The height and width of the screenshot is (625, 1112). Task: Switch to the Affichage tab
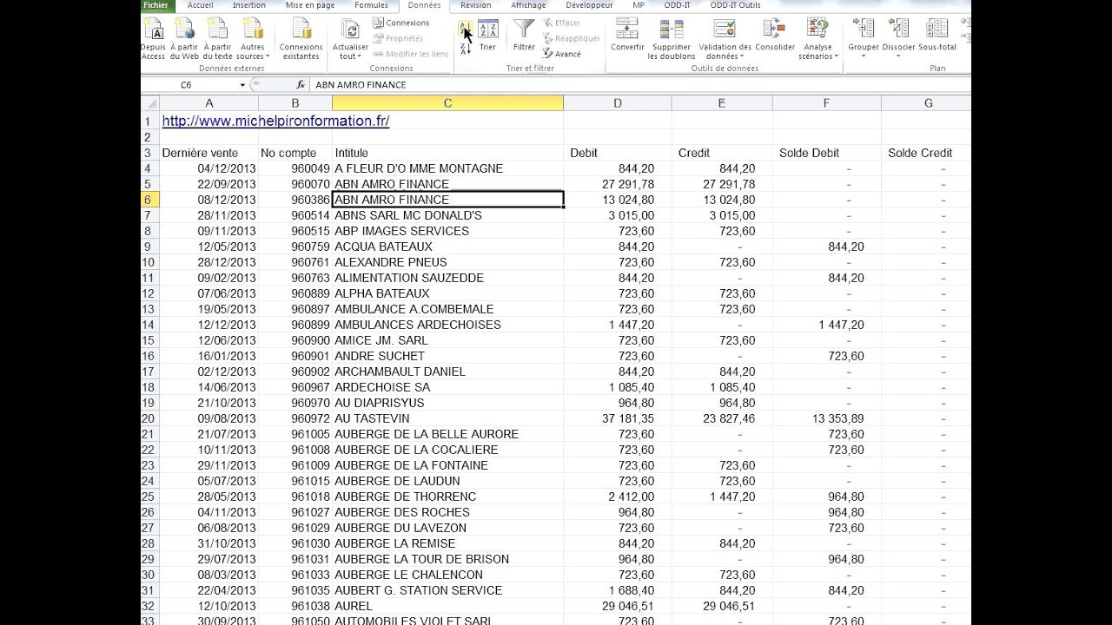pyautogui.click(x=528, y=5)
